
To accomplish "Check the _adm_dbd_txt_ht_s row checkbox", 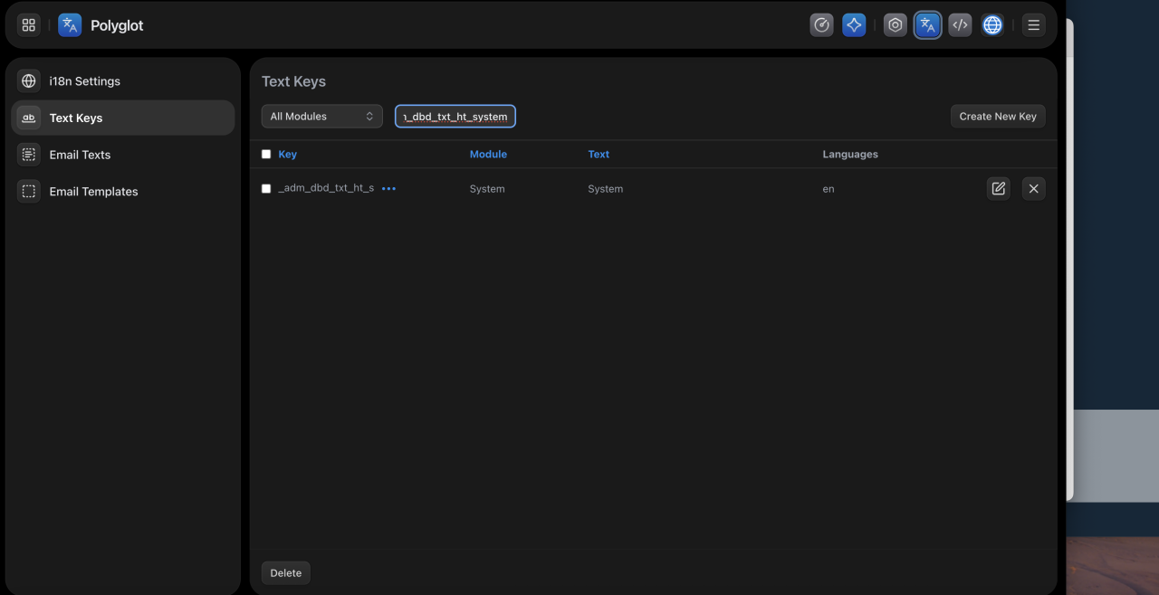I will 266,189.
